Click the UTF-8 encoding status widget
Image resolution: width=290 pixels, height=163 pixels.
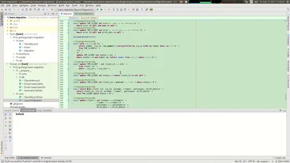(252, 161)
